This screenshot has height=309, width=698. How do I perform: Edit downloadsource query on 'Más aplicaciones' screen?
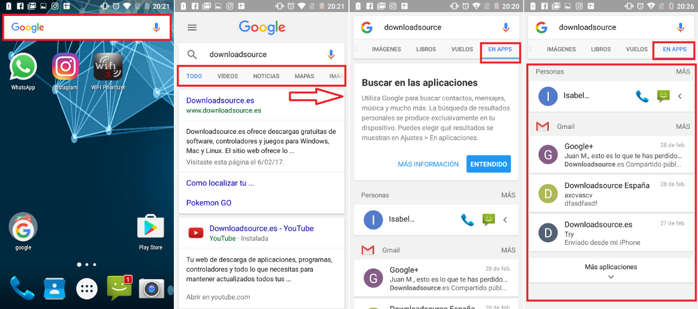pos(588,27)
